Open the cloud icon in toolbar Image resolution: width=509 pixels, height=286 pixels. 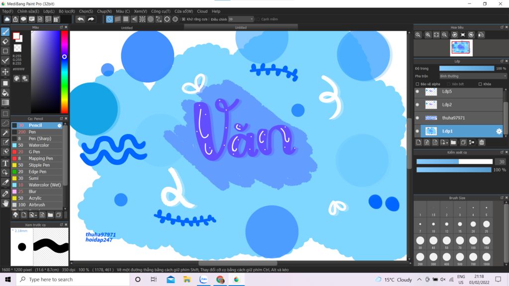7,19
